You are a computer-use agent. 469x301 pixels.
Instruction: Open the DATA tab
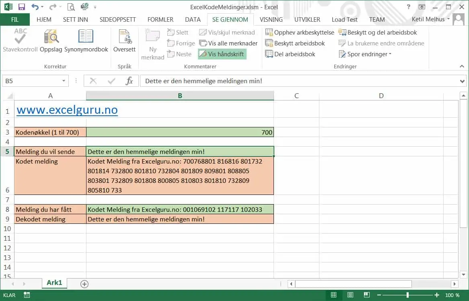(x=193, y=19)
